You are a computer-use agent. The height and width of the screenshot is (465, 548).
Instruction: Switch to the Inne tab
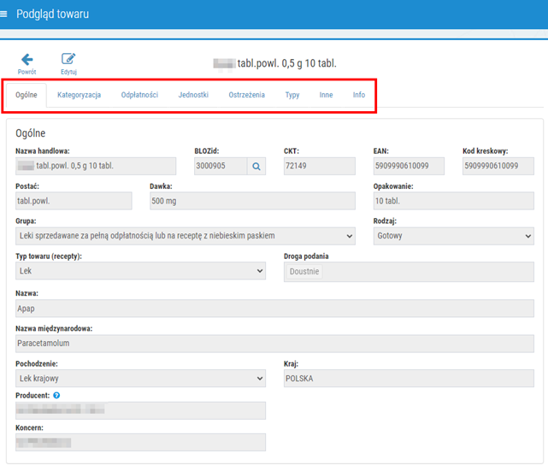pyautogui.click(x=326, y=95)
